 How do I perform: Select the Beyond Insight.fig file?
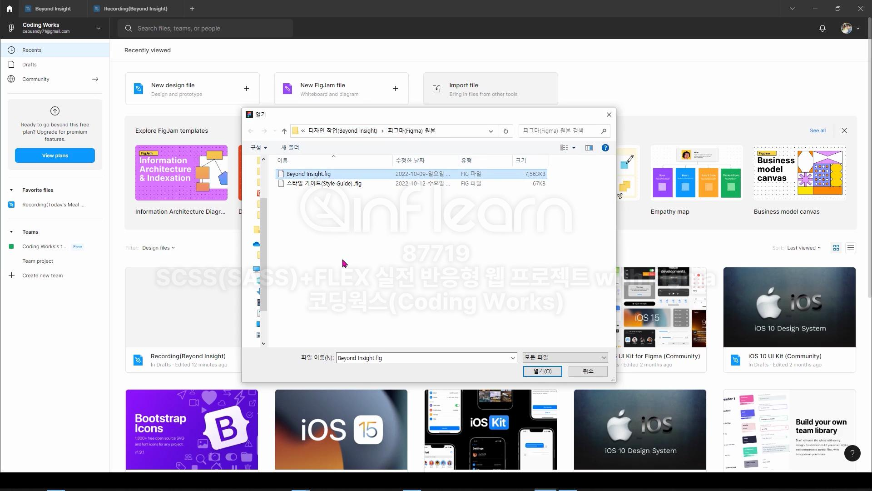[411, 174]
